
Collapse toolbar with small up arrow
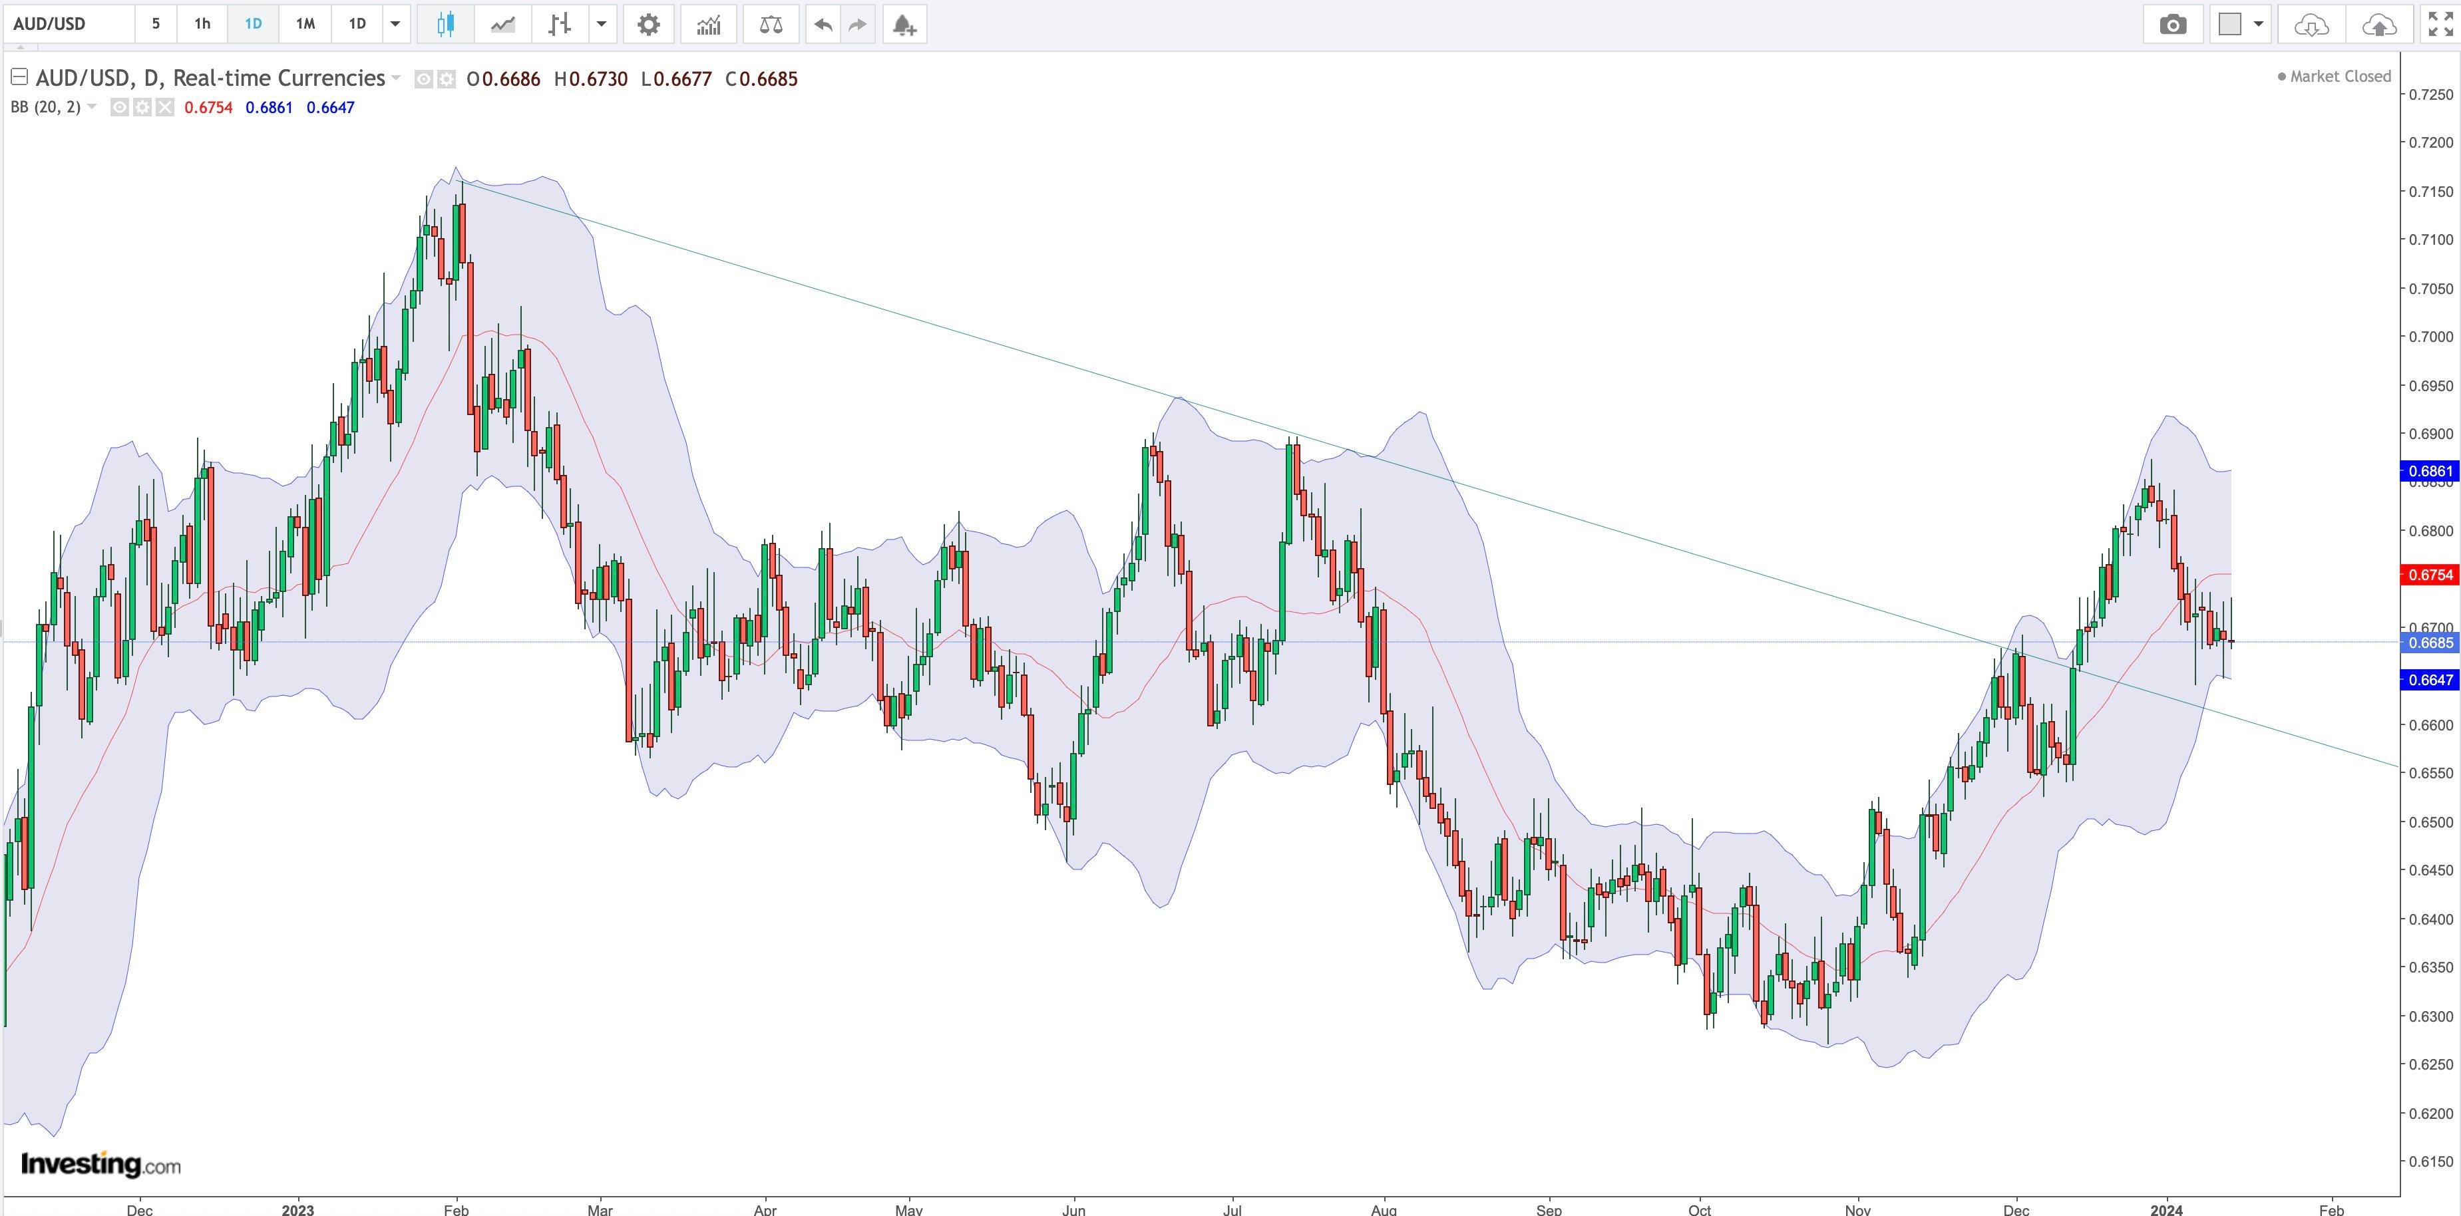pyautogui.click(x=20, y=47)
